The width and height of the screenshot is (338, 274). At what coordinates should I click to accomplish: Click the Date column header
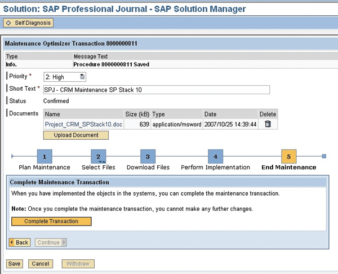tap(230, 114)
